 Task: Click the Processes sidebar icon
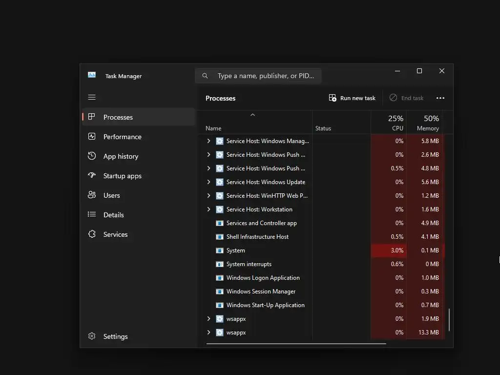click(91, 117)
